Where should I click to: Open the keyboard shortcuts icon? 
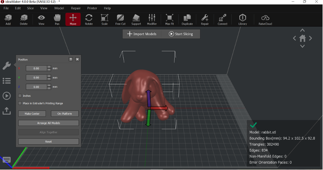coord(6,160)
